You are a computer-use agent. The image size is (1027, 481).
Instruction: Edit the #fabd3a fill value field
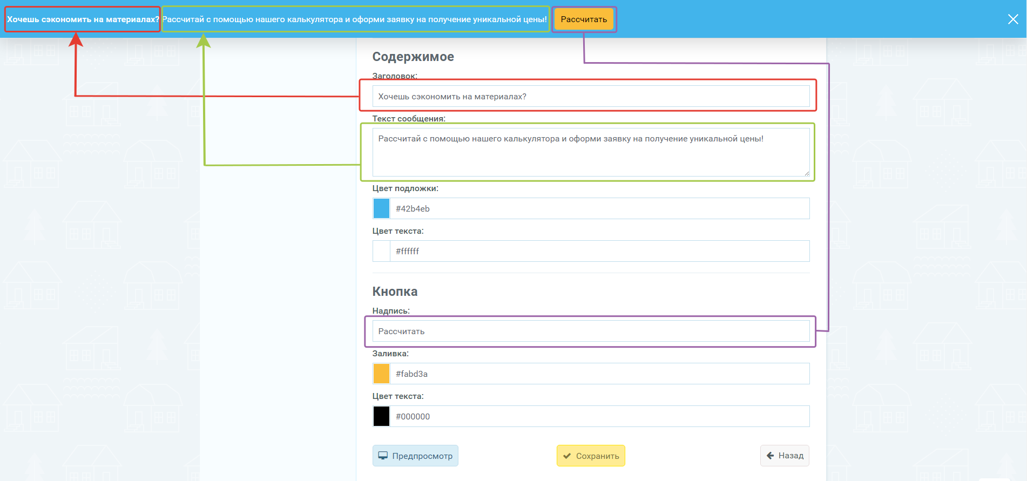[x=599, y=374]
